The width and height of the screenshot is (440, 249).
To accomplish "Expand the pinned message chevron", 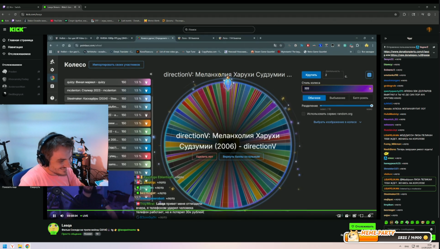I will pos(434,53).
